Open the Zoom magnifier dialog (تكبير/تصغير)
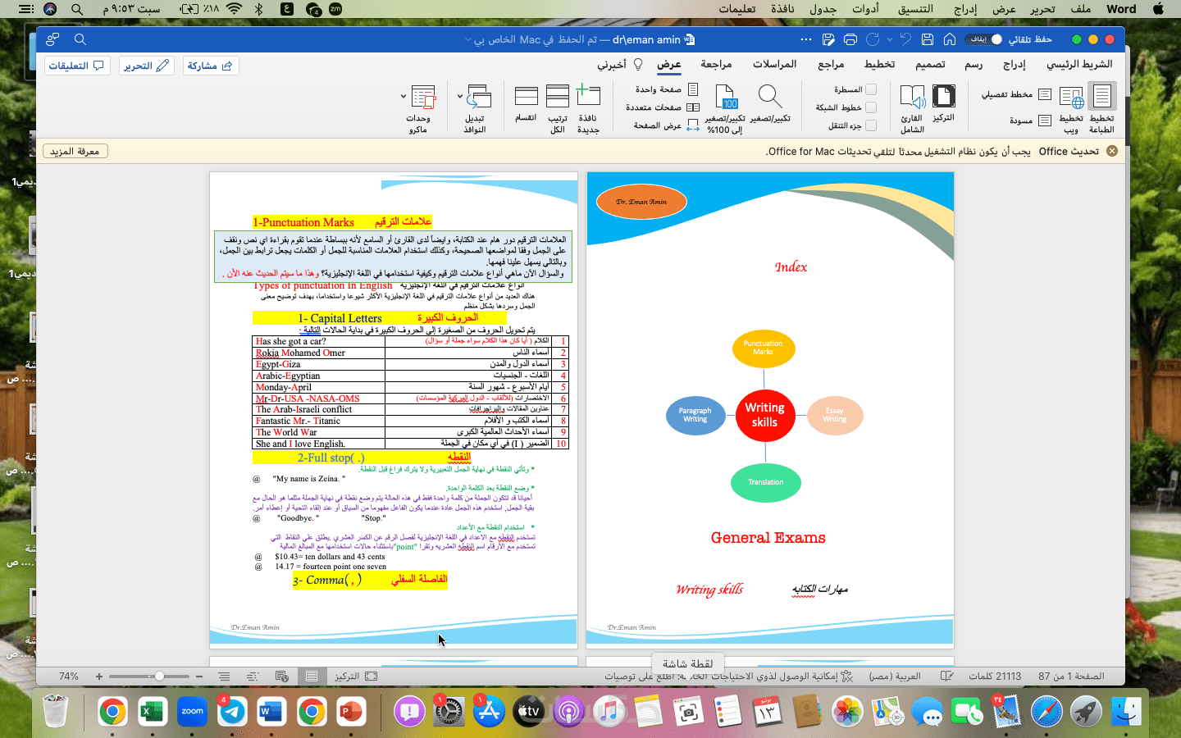1181x738 pixels. point(770,97)
